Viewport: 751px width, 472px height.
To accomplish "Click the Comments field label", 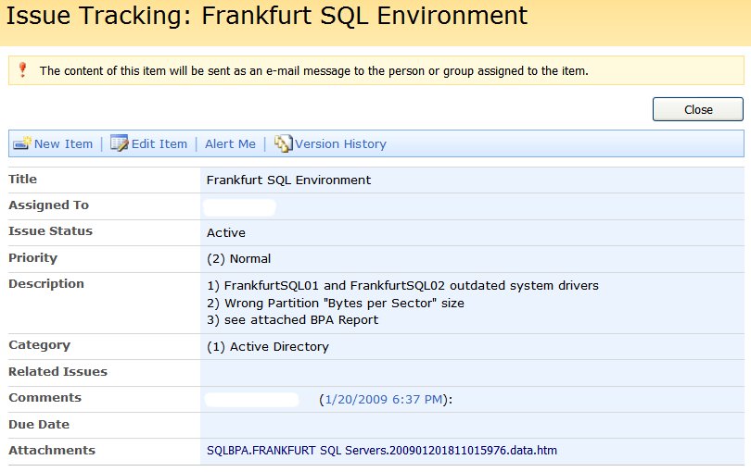I will click(45, 398).
